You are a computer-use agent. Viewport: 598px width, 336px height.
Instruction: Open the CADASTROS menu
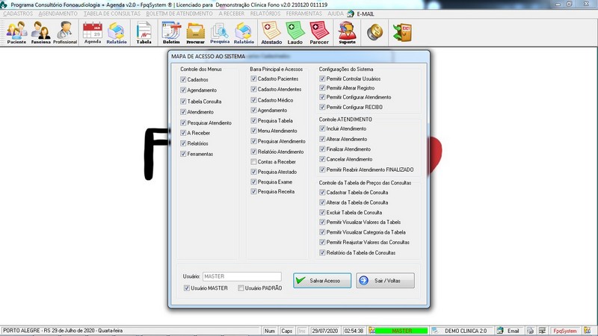tap(18, 13)
